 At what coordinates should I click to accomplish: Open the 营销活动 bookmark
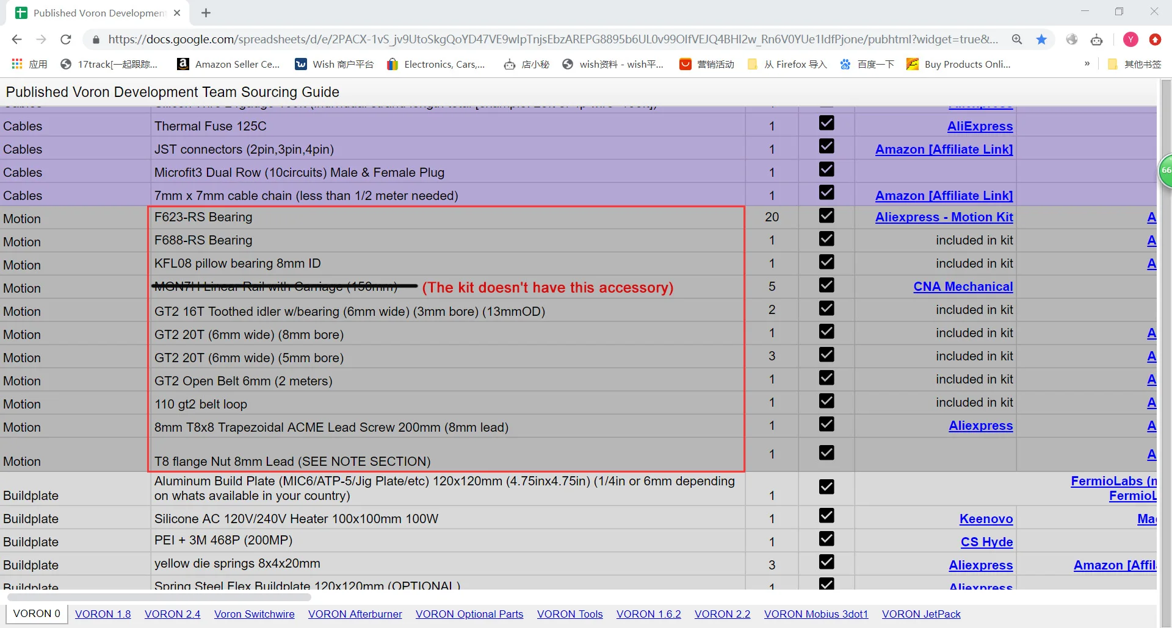707,64
